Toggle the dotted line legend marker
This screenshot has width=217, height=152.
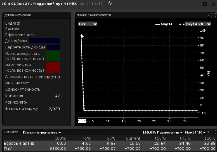[182, 25]
